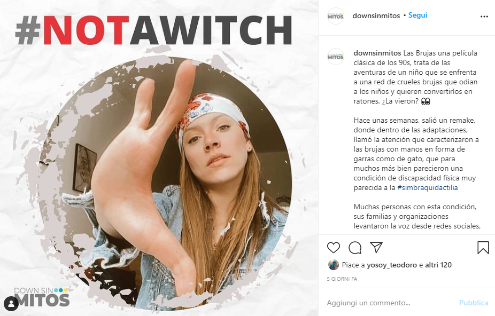
Task: Open downsinmitos username in header
Action: tap(376, 15)
